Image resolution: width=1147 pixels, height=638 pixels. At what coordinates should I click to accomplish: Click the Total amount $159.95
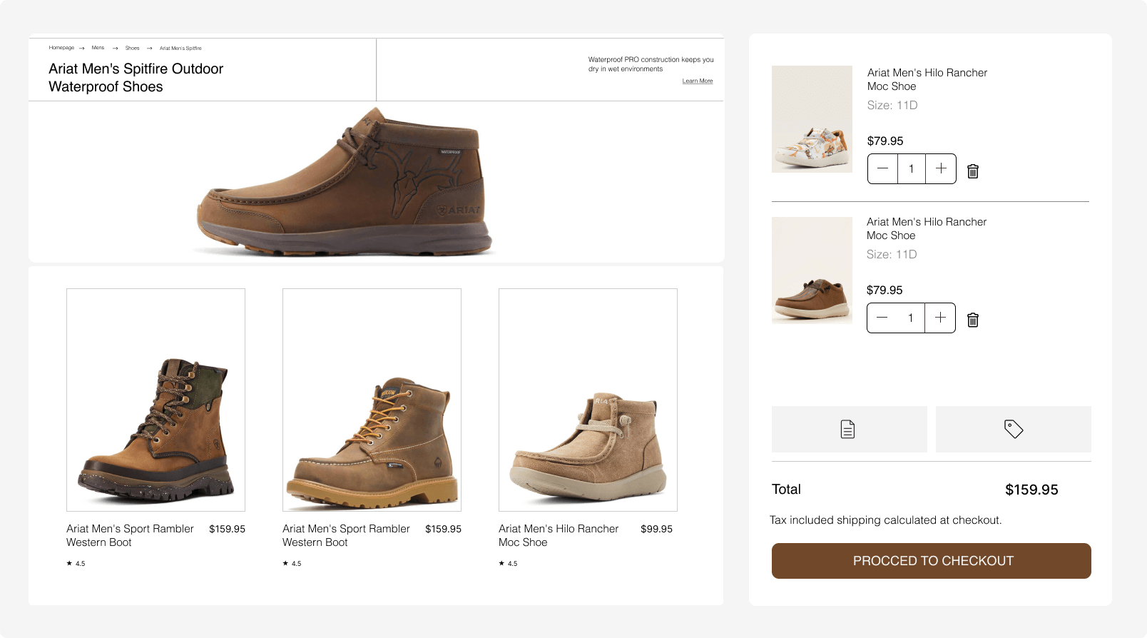click(1031, 490)
